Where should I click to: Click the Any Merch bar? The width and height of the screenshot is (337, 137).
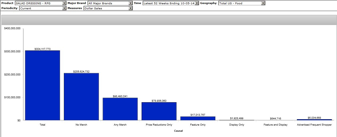120,109
